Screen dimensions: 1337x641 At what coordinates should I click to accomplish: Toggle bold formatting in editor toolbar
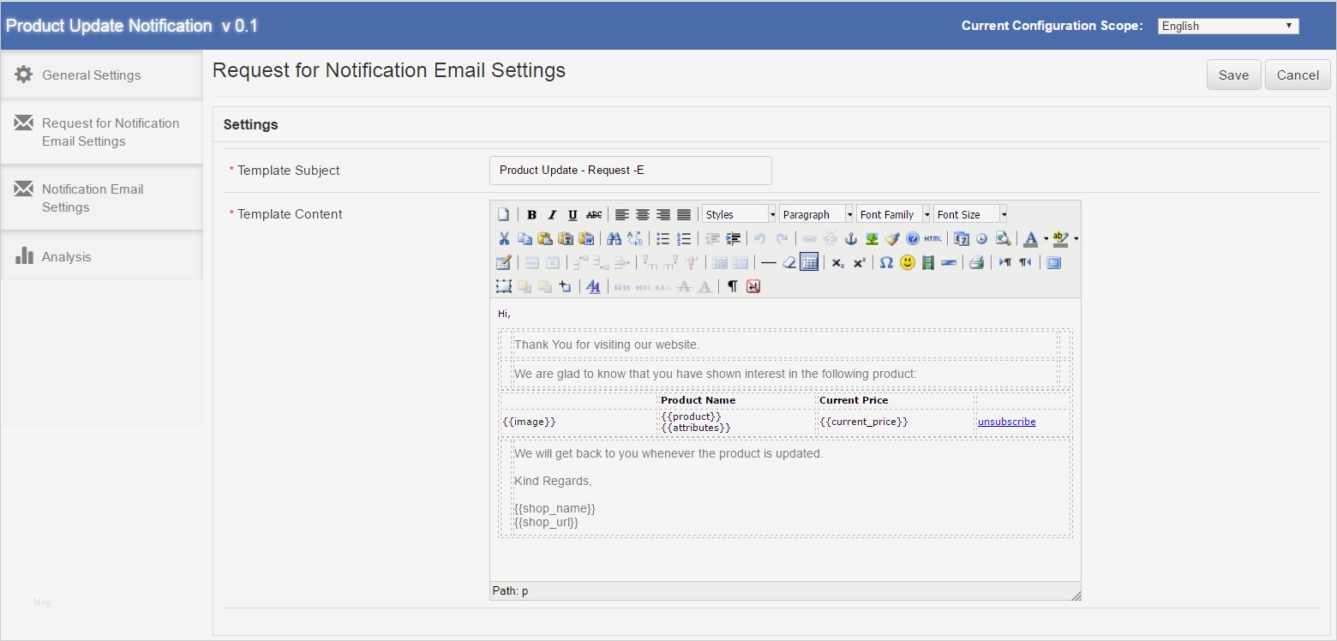(531, 215)
